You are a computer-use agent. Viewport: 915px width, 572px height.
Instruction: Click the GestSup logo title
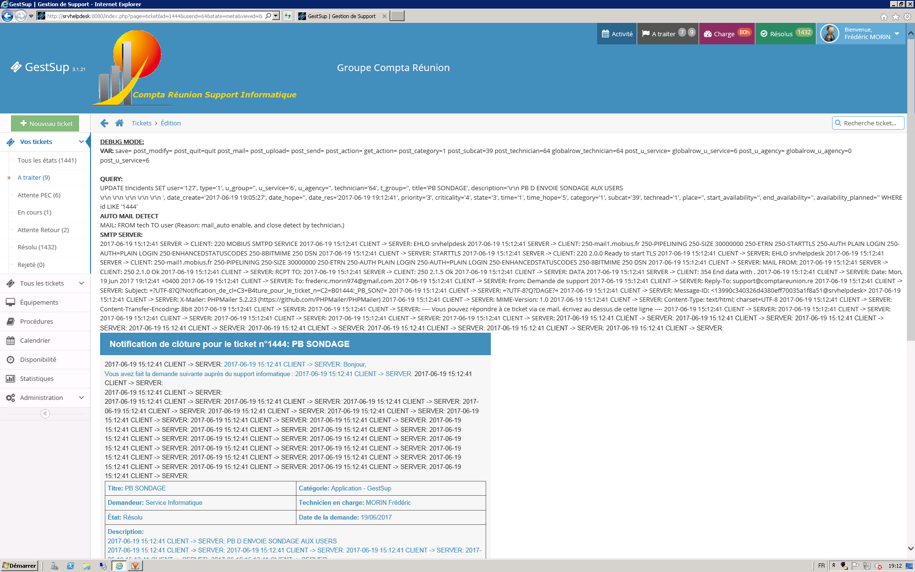(47, 67)
